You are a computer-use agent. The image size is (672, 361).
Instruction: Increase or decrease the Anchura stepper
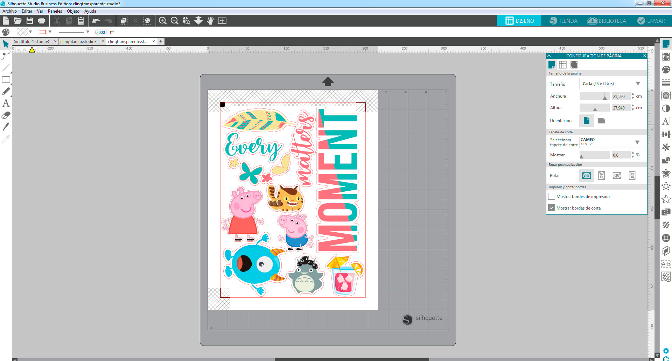tap(633, 96)
